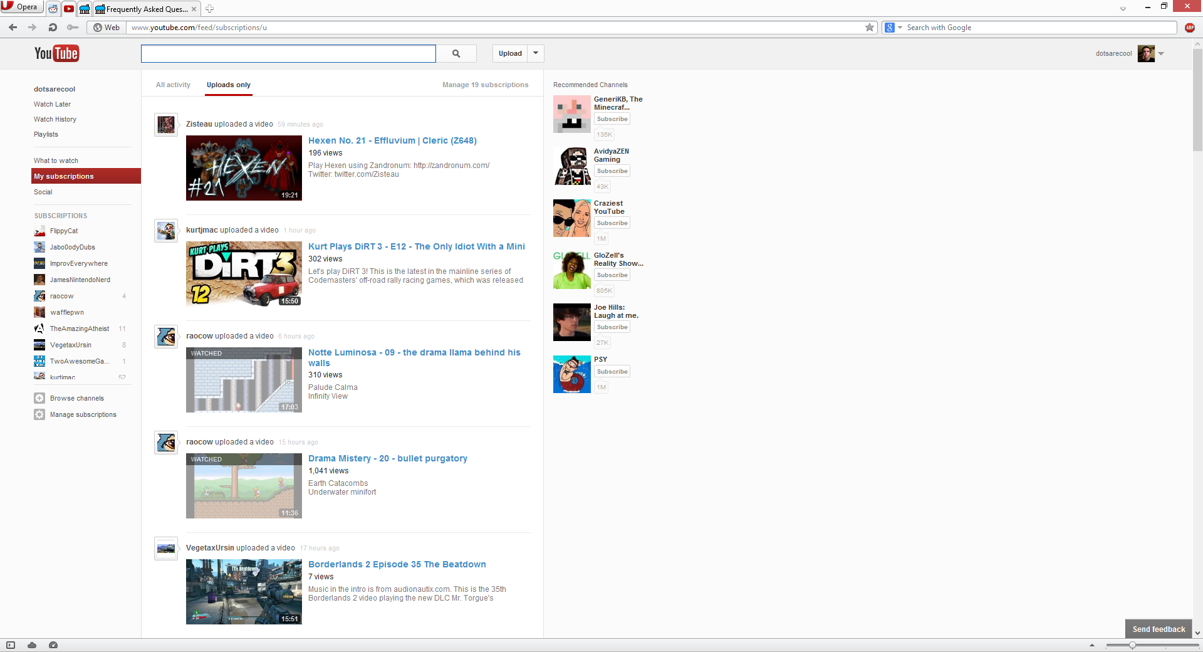The height and width of the screenshot is (652, 1203).
Task: Open wafflepwn in the subscriptions list
Action: 67,312
